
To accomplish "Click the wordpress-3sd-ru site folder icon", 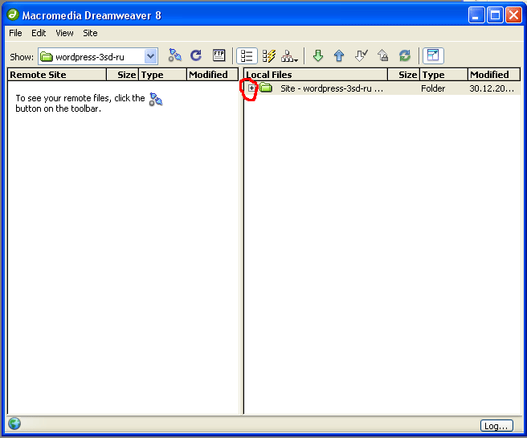I will pos(266,88).
